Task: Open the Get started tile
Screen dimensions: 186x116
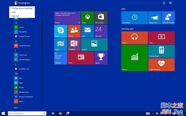Action: (135, 18)
